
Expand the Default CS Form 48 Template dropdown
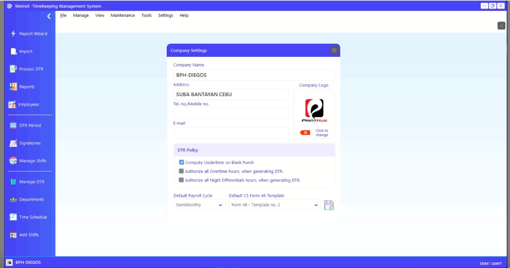(x=275, y=205)
